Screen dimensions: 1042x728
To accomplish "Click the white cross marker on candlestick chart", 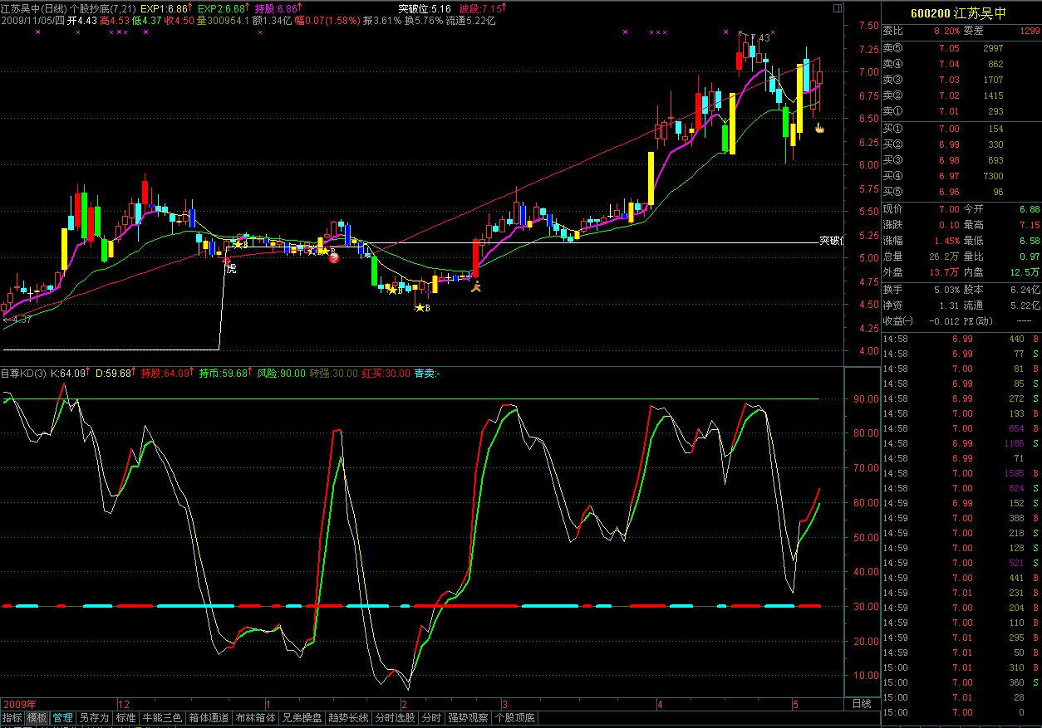I will (31, 293).
